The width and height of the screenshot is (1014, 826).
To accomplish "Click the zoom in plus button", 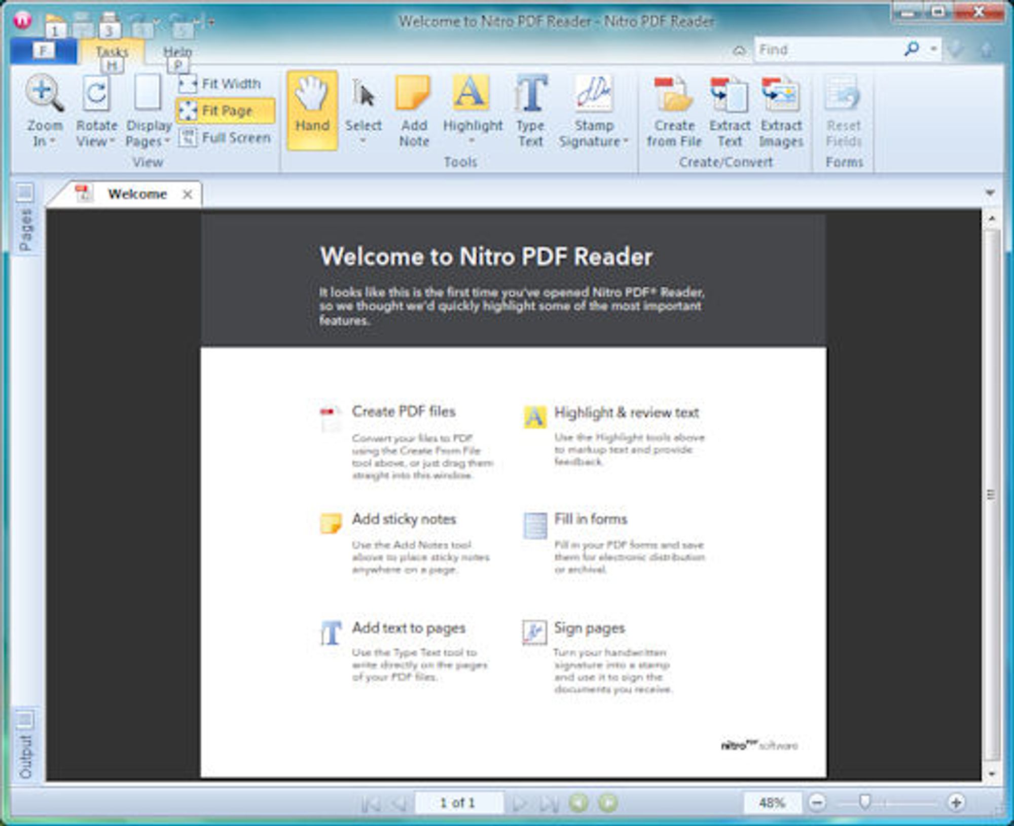I will coord(956,803).
